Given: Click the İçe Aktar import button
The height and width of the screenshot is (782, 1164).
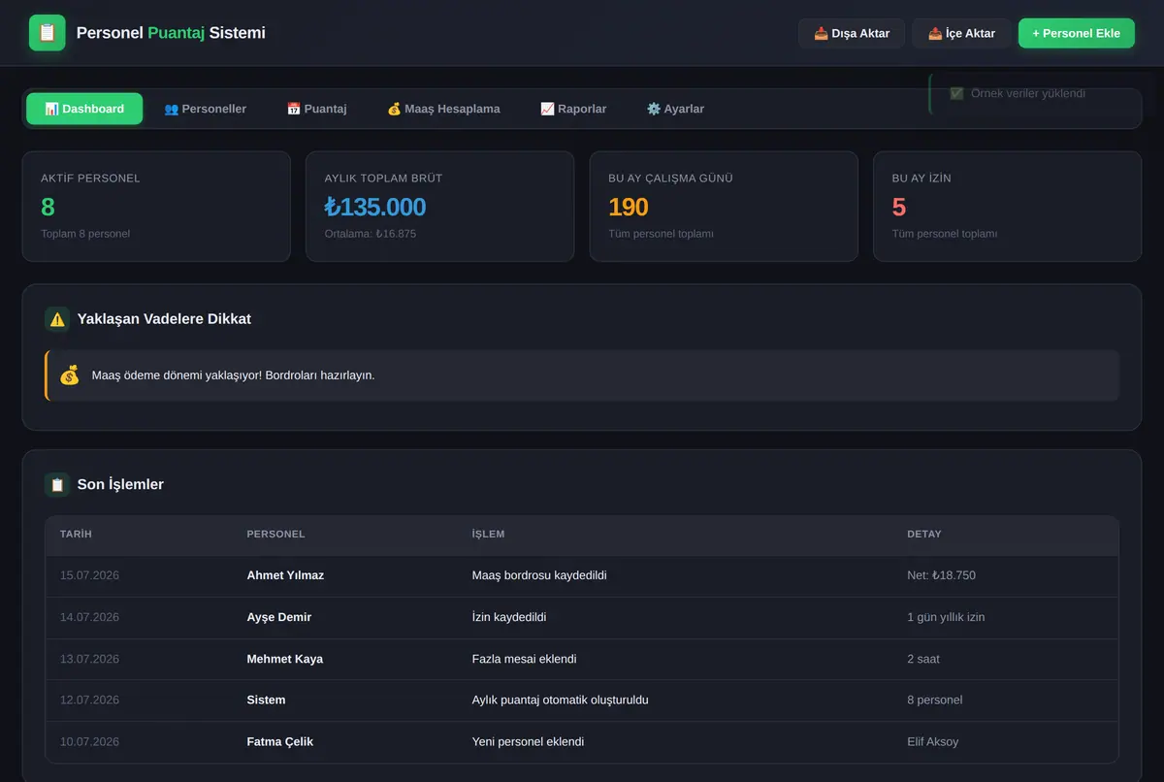Looking at the screenshot, I should pos(961,33).
